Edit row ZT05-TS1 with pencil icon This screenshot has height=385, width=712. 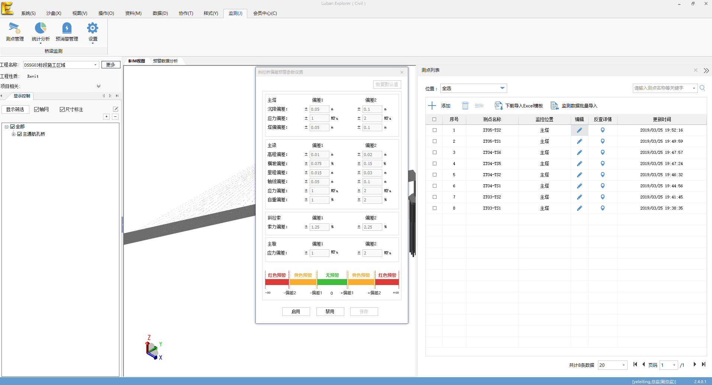point(579,141)
